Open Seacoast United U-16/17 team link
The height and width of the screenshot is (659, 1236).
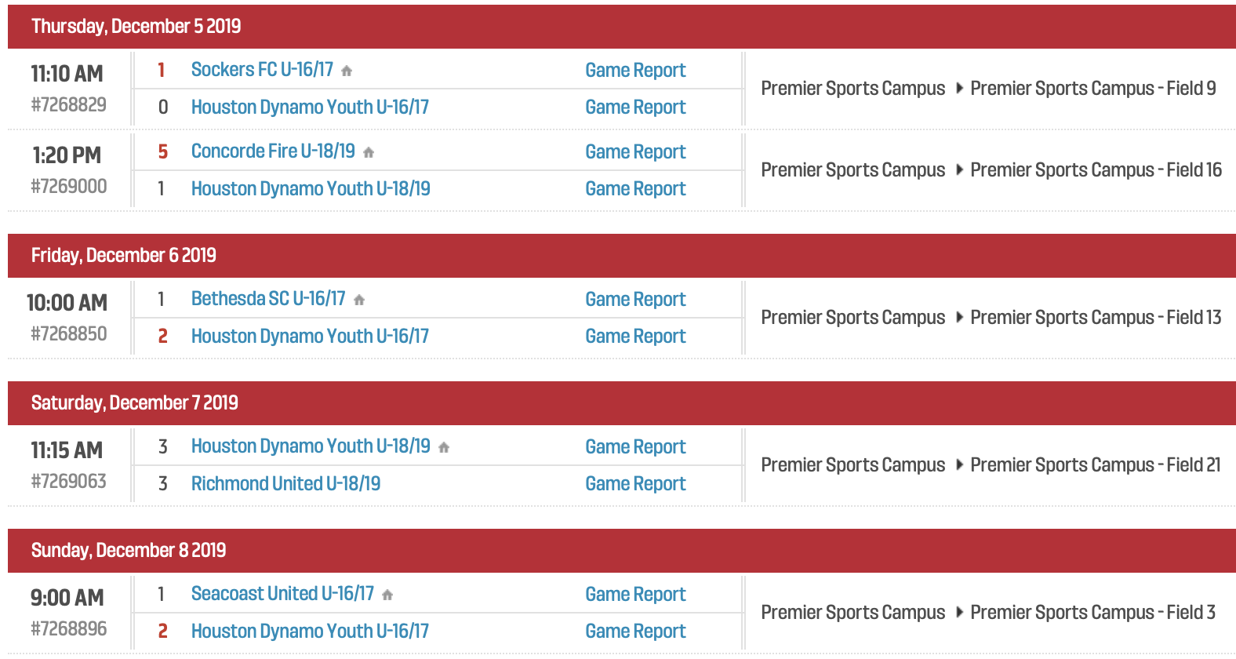(282, 594)
